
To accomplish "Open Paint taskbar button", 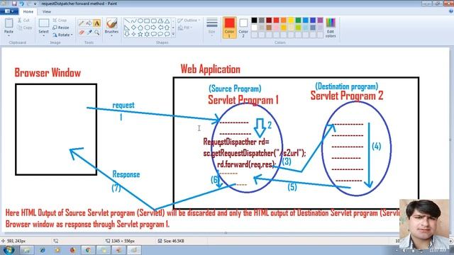I will click(x=134, y=250).
